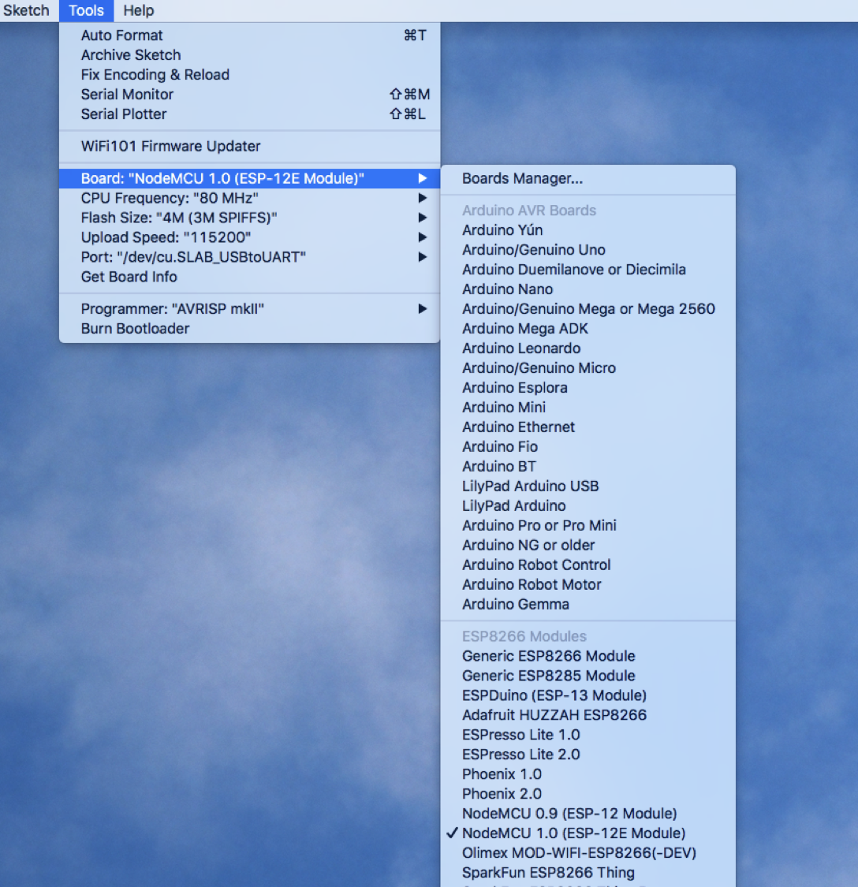The height and width of the screenshot is (887, 858).
Task: Expand the Programmer submenu arrow
Action: click(422, 308)
